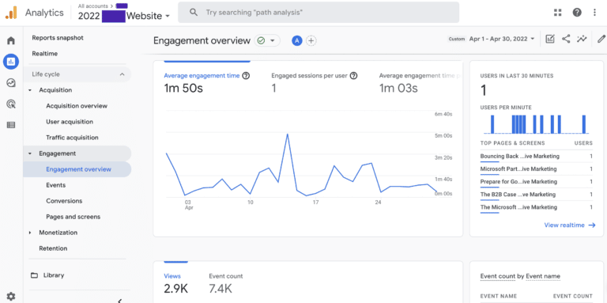
Task: Open the Realtime report
Action: click(45, 54)
